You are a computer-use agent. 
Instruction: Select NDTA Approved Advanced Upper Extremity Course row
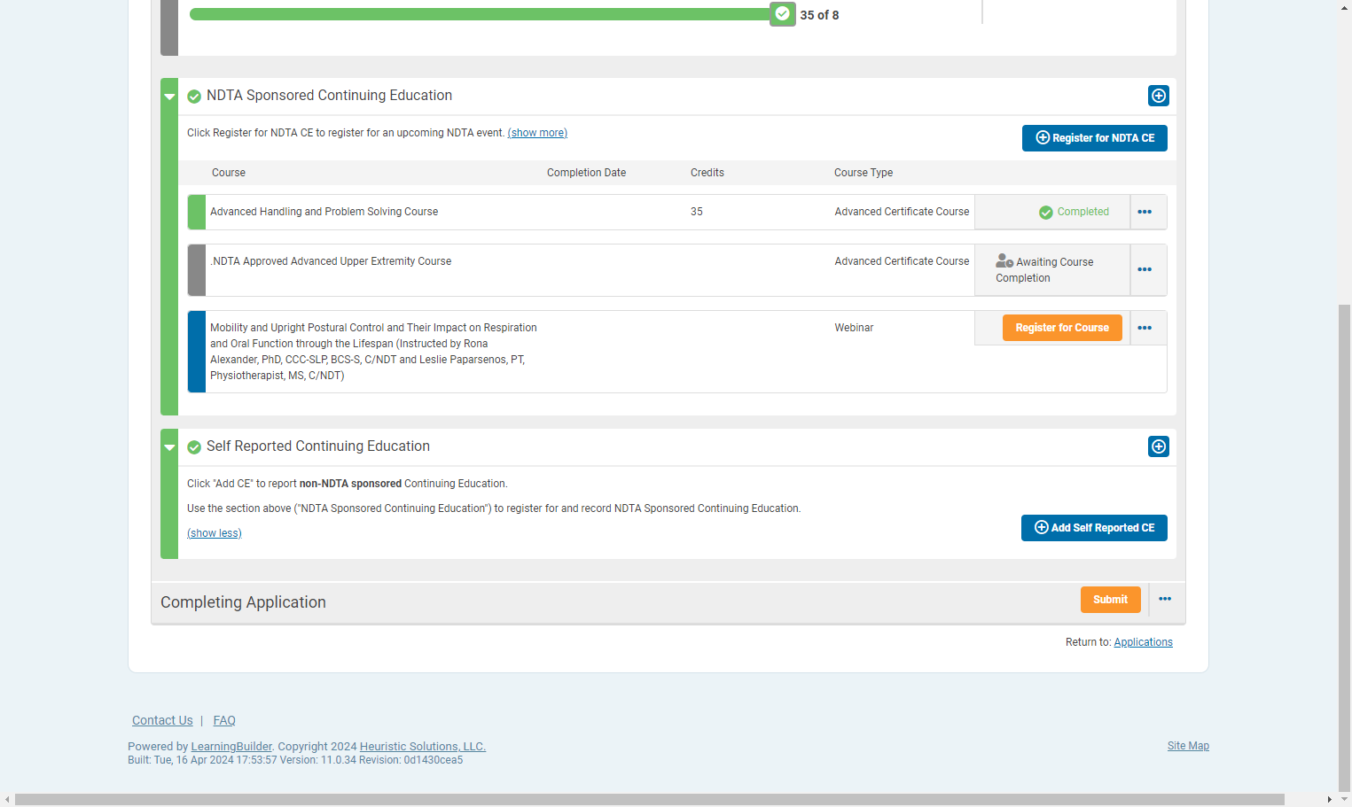677,270
